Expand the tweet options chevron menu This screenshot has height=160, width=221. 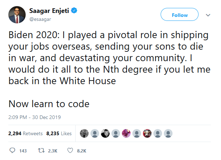click(208, 15)
